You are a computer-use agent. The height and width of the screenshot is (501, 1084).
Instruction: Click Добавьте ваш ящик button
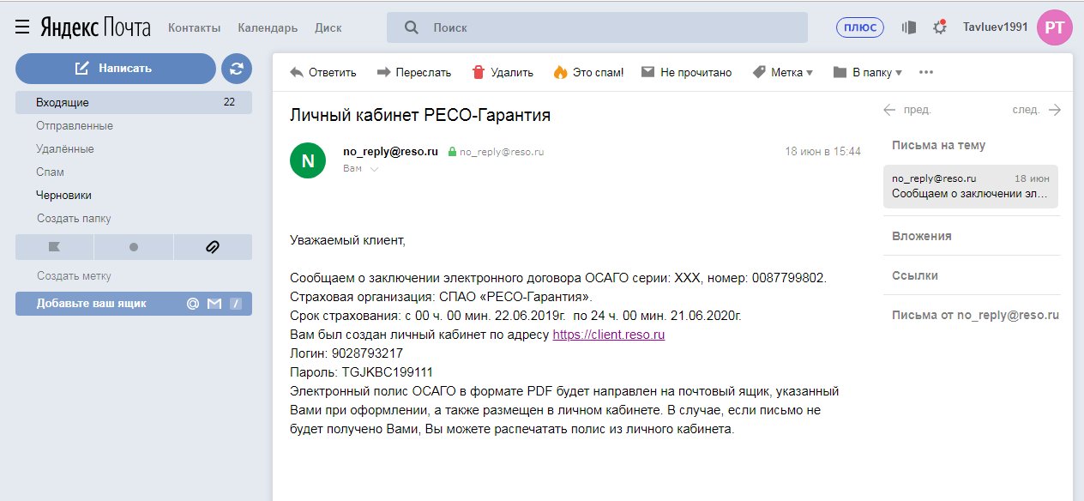[134, 304]
